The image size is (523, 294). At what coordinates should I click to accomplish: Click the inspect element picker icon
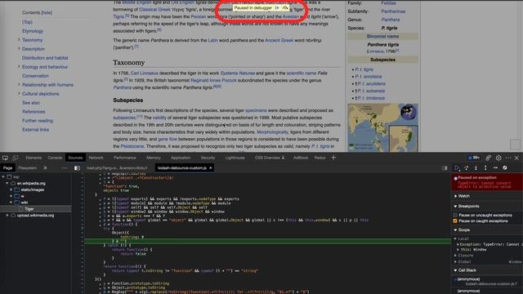[5, 158]
